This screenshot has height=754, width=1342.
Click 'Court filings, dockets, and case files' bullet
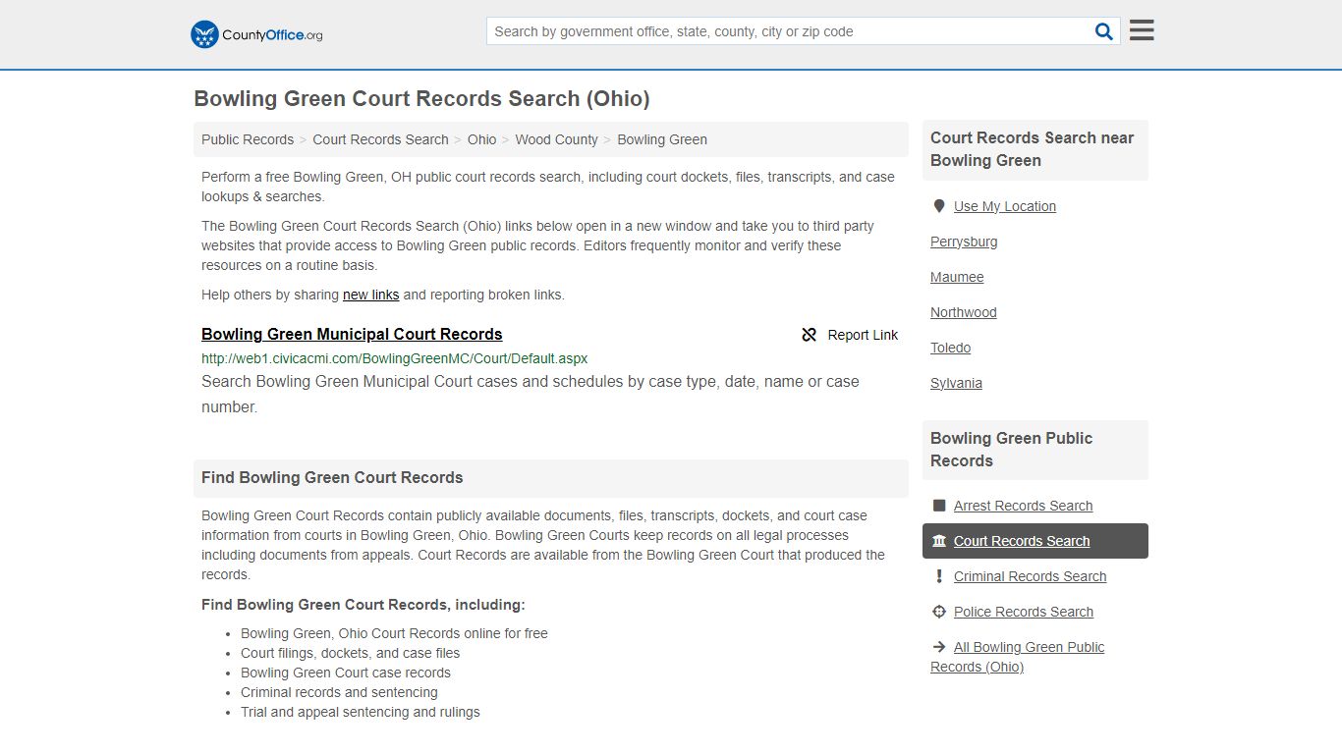tap(350, 653)
